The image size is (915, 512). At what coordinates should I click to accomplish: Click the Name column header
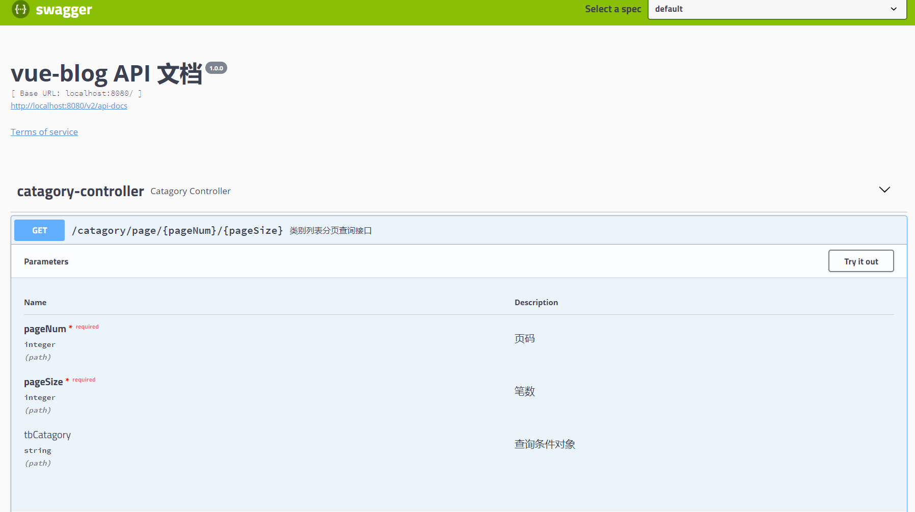35,302
